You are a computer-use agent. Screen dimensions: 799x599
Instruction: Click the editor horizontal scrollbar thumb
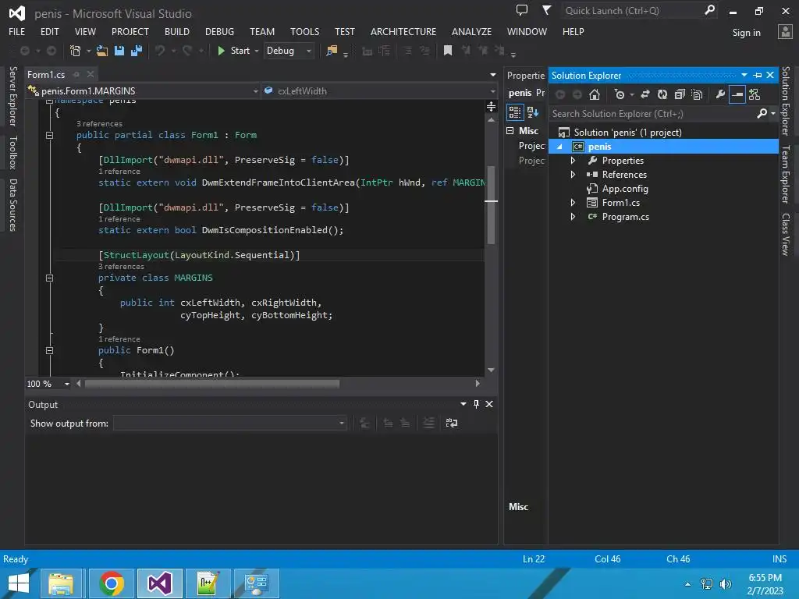coord(212,384)
